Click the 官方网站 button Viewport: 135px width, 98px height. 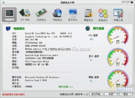point(96,94)
